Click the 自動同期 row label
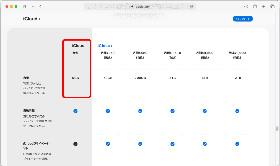Screen dimensions: 280x166 point(29,111)
